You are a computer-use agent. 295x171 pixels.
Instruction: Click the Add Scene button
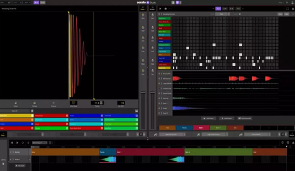point(209,118)
